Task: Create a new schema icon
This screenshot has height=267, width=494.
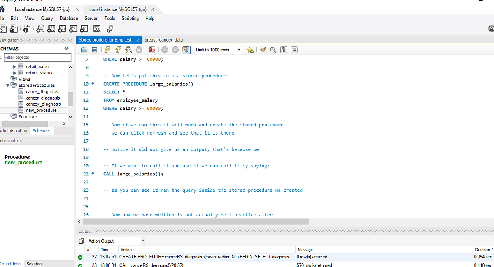Action: tap(40, 28)
